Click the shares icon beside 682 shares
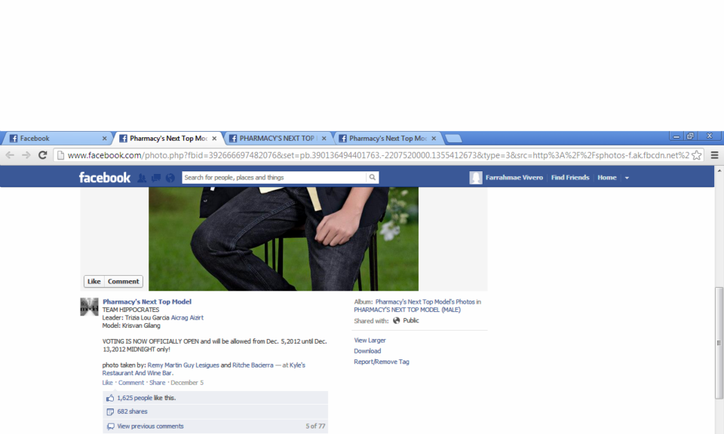Viewport: 724px width, 434px height. click(x=110, y=412)
